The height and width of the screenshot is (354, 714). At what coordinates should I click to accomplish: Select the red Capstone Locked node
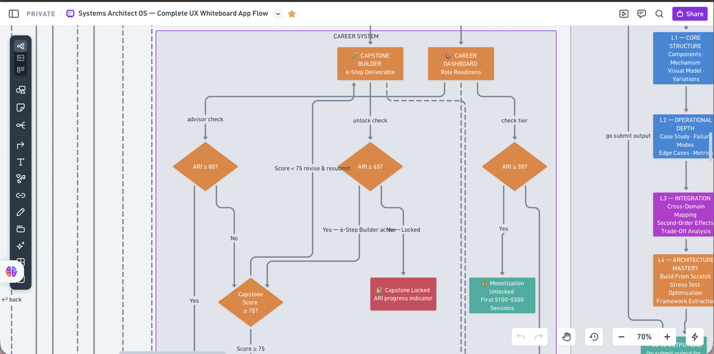click(x=403, y=294)
